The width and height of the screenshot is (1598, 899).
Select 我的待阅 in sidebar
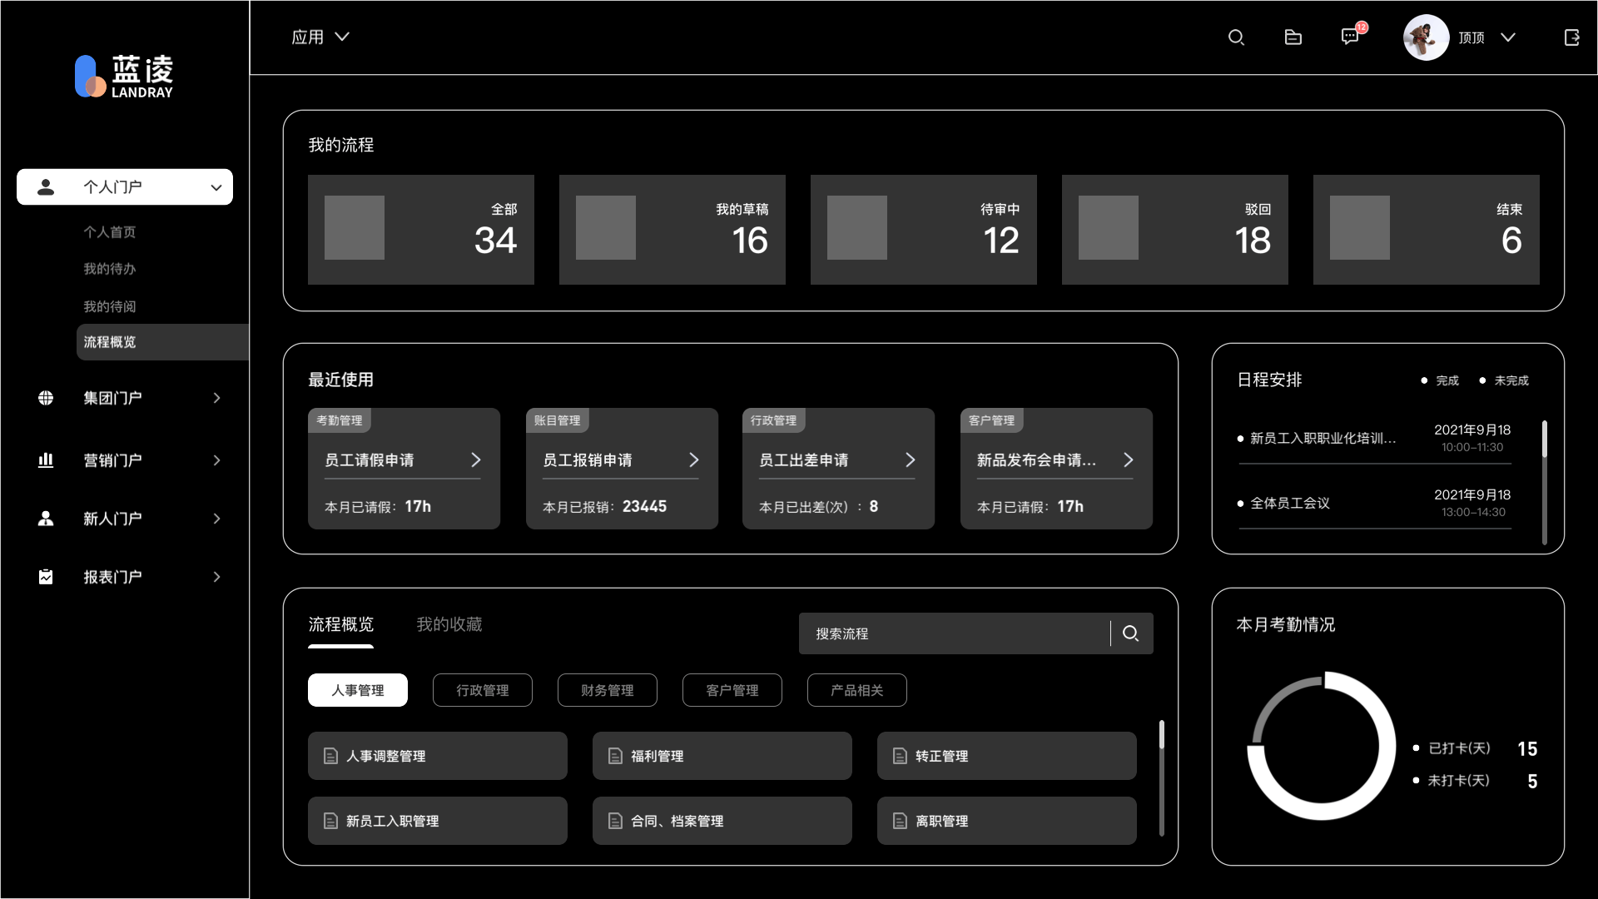click(109, 306)
